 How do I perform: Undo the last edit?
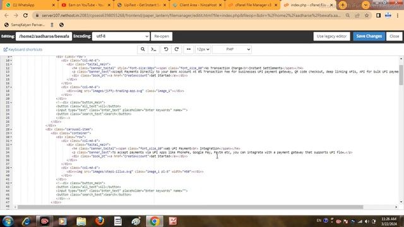pos(166,49)
